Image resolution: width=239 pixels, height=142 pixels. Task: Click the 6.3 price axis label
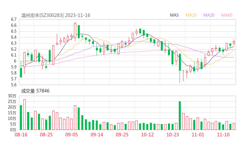[14, 43]
